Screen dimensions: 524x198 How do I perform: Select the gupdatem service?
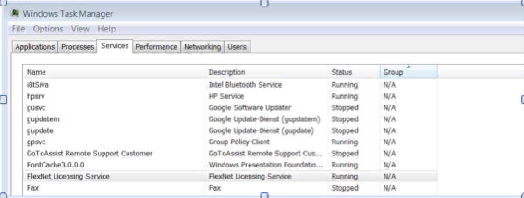[43, 119]
